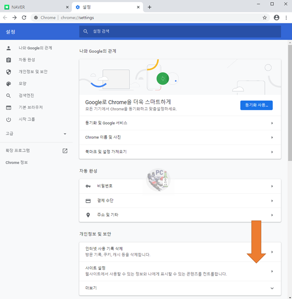Open 인터넷 사용 기록 삭제 row
The width and height of the screenshot is (292, 299).
(x=180, y=252)
